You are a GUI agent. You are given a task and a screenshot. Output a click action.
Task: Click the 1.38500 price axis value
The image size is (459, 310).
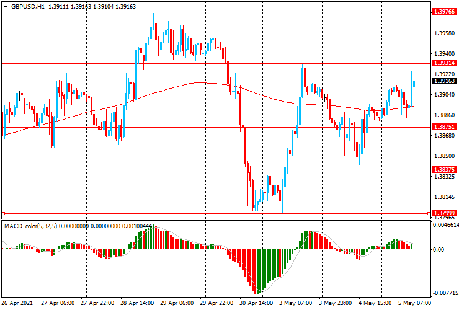445,156
